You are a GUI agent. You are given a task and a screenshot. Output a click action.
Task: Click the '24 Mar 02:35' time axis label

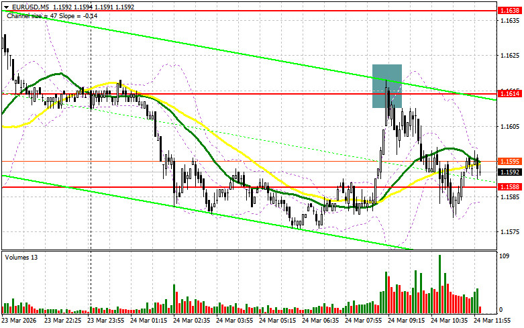click(x=191, y=321)
